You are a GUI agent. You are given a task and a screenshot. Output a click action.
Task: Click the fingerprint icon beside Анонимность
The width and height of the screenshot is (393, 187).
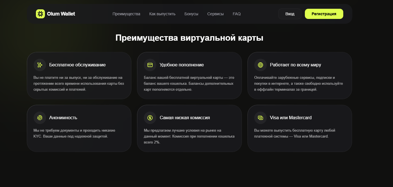(x=40, y=118)
